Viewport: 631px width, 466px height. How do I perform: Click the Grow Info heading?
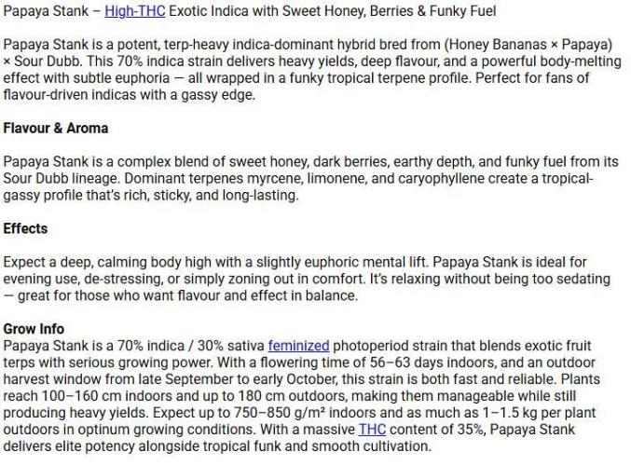[x=34, y=329]
